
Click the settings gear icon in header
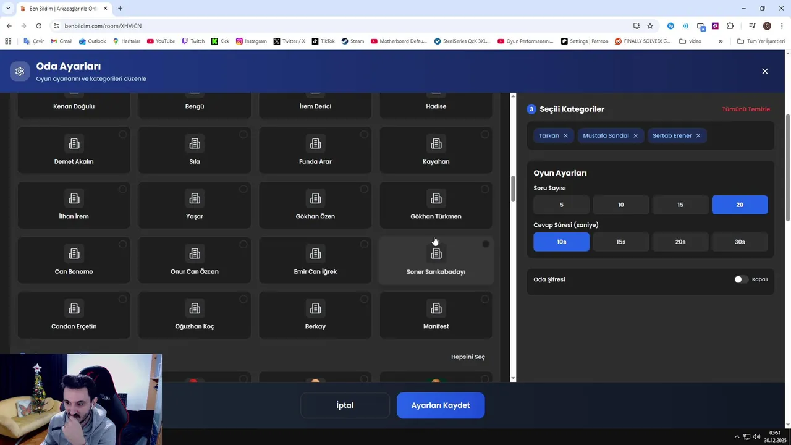(20, 71)
